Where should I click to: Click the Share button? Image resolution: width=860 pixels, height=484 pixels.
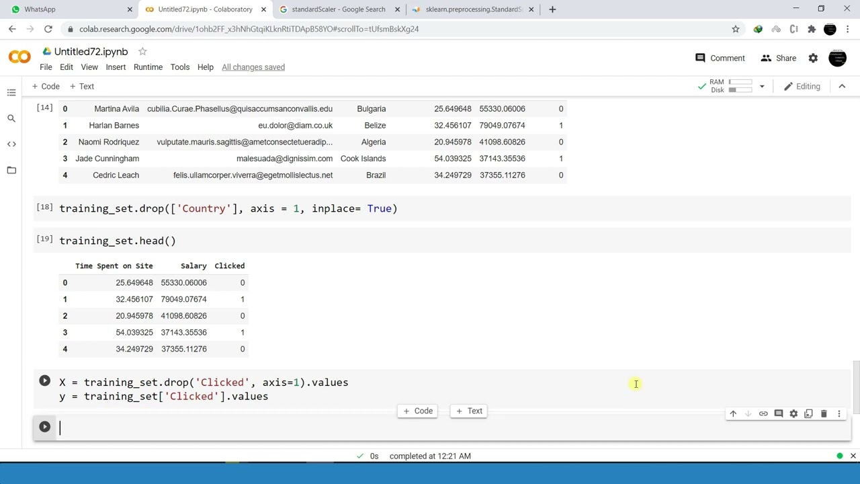point(778,58)
